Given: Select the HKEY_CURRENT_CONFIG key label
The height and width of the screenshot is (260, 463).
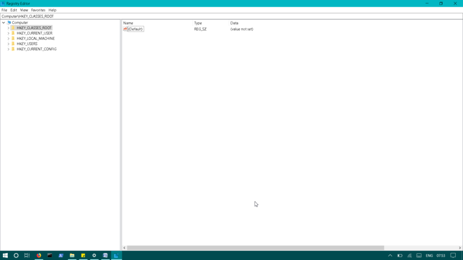Looking at the screenshot, I should point(37,49).
